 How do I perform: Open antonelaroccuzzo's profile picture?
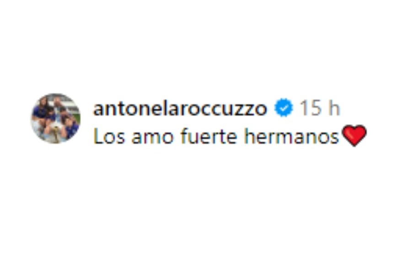click(56, 118)
